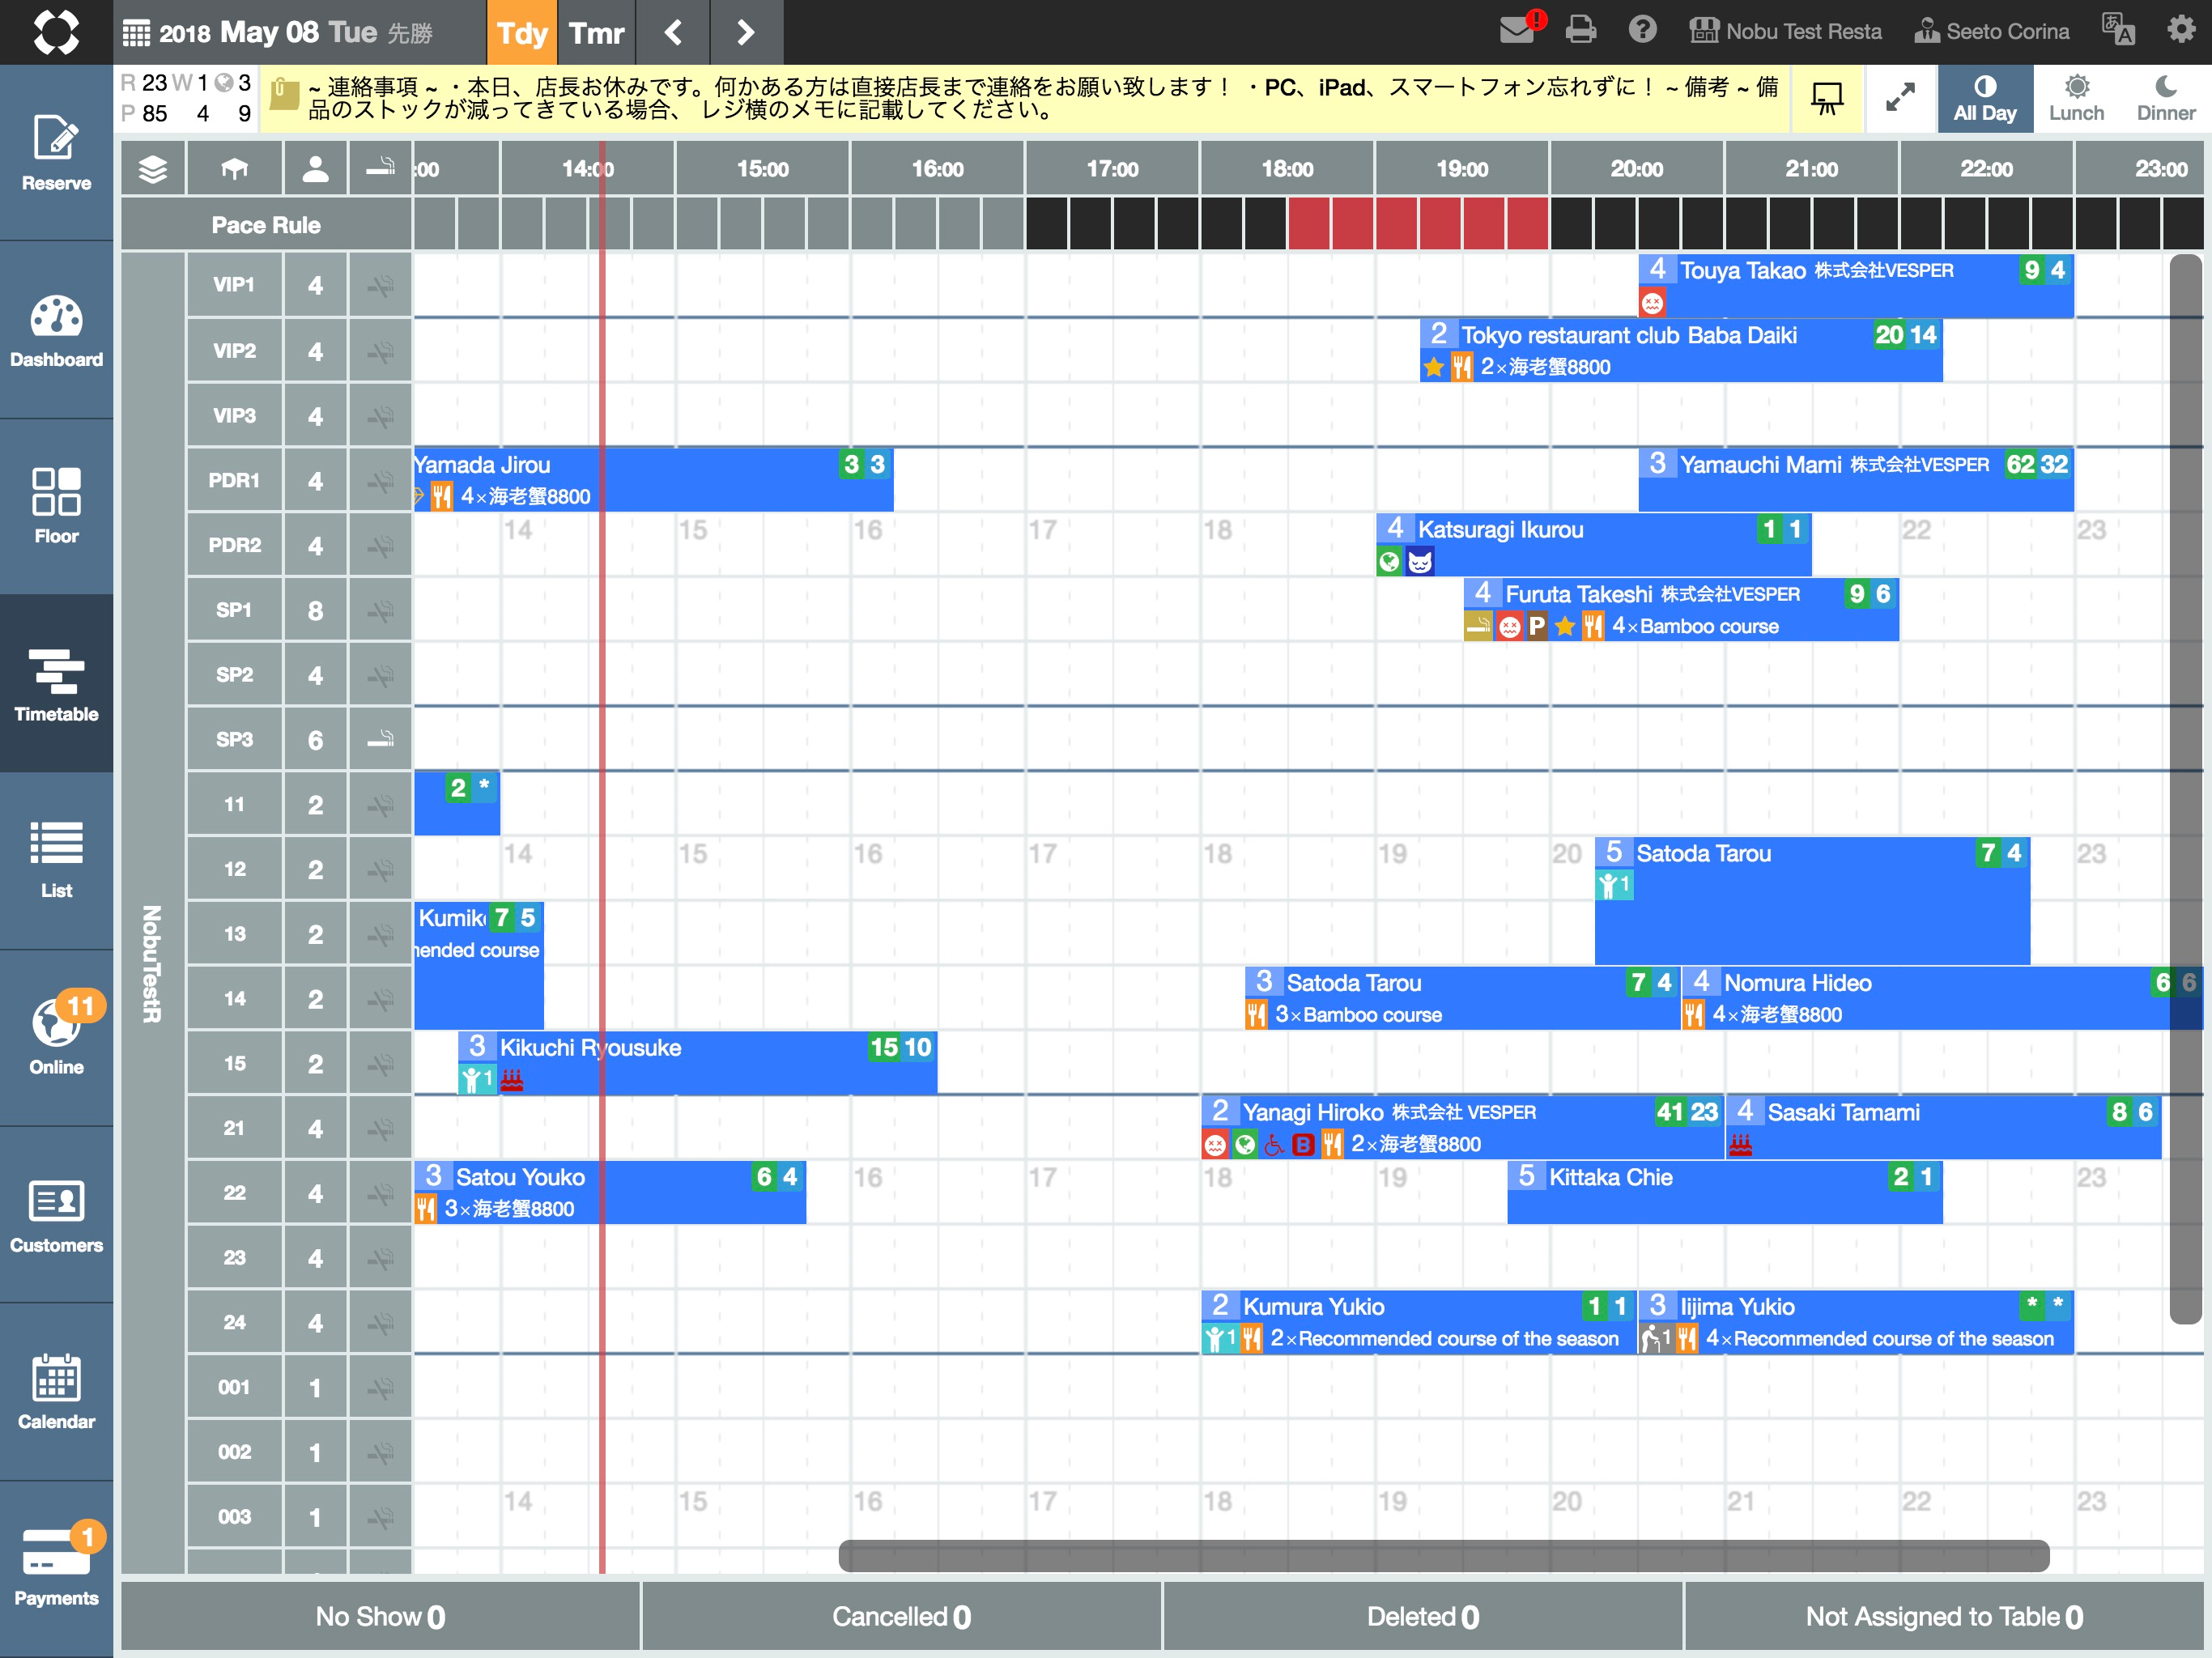Image resolution: width=2212 pixels, height=1658 pixels.
Task: Open the help question mark icon
Action: point(1642,30)
